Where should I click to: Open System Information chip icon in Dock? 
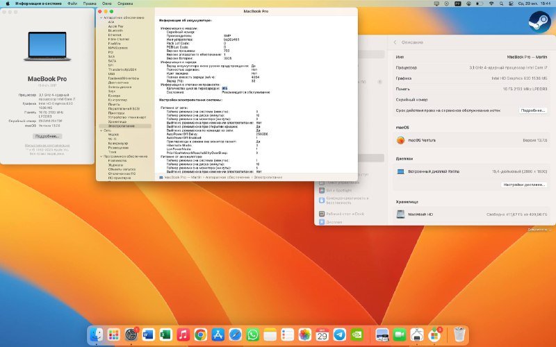click(x=417, y=335)
